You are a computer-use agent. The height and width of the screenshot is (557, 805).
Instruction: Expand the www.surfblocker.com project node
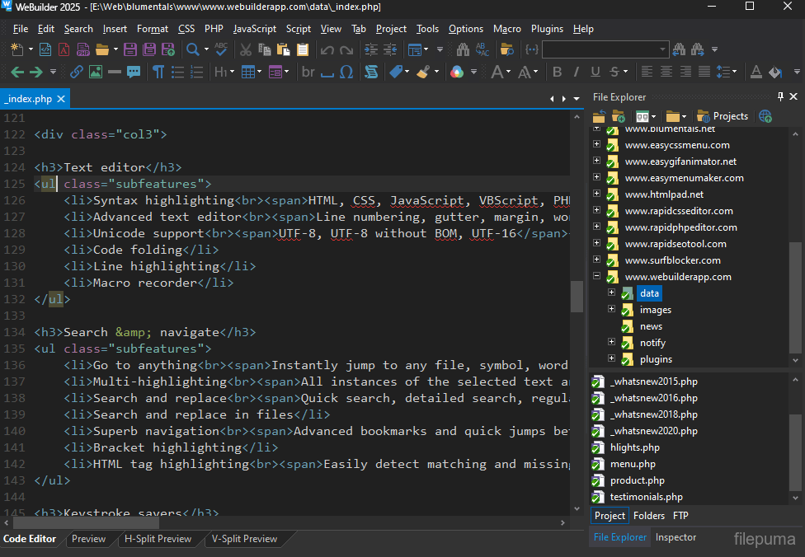pos(596,260)
